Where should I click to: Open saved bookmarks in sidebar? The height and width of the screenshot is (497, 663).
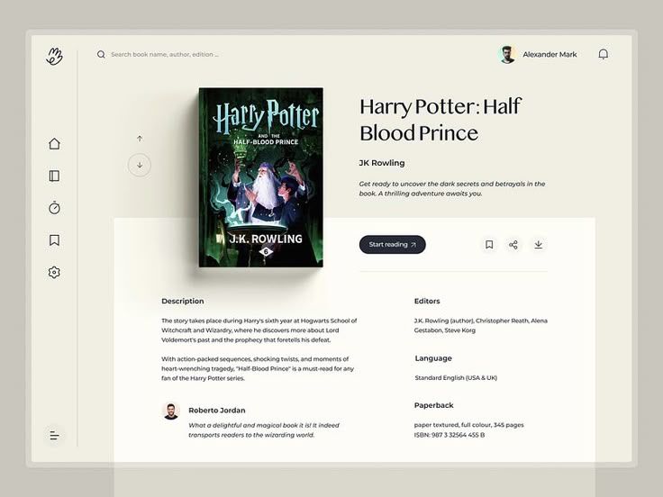tap(55, 240)
